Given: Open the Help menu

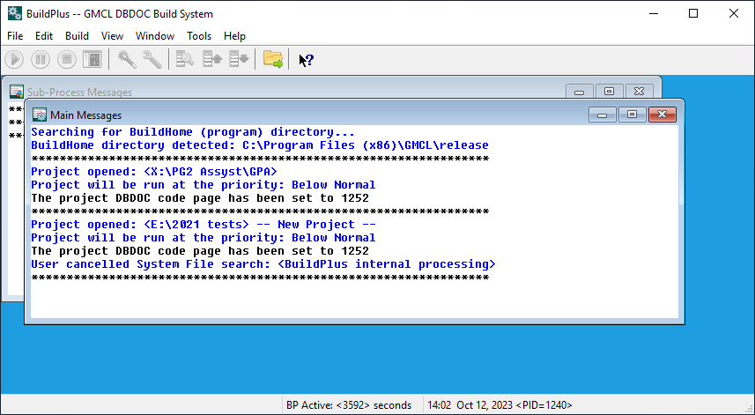Looking at the screenshot, I should click(234, 36).
